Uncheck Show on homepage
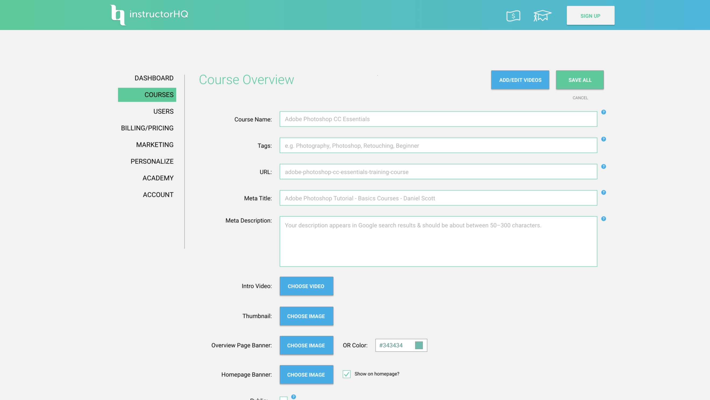This screenshot has height=400, width=710. 346,374
